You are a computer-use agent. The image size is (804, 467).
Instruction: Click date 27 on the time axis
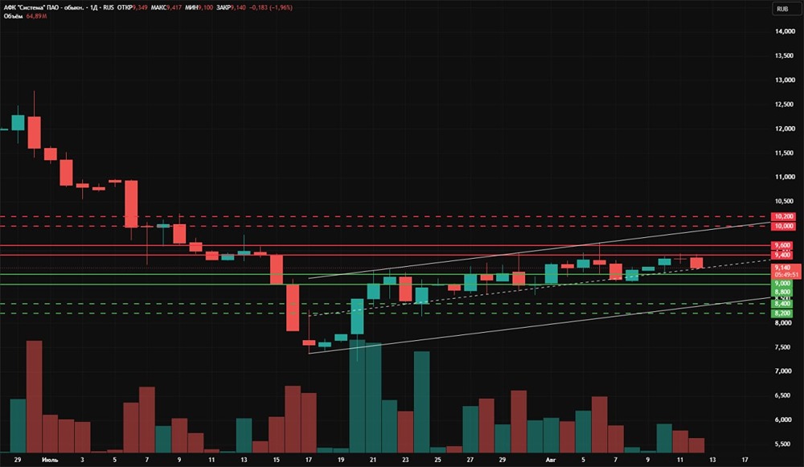(470, 460)
